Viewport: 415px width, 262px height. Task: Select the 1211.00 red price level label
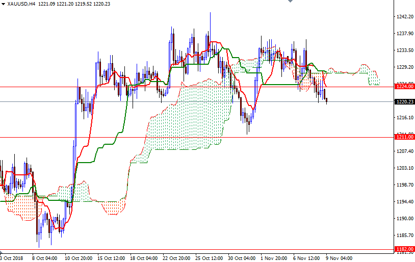[x=405, y=137]
